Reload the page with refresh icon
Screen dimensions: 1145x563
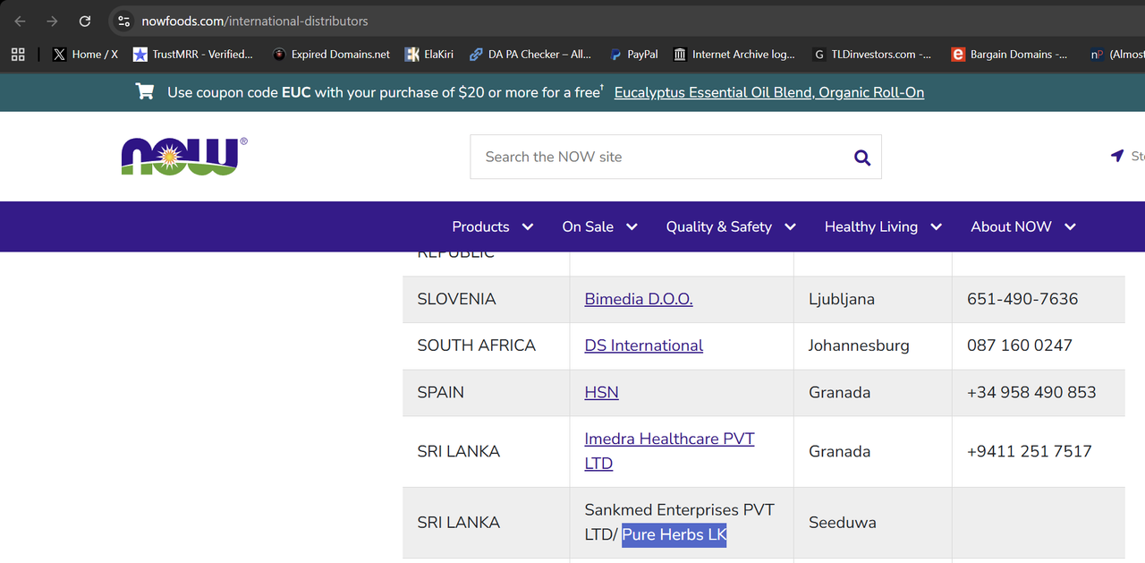coord(85,21)
